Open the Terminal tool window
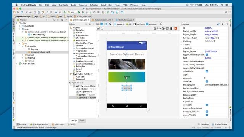The image size is (244, 137). coord(21,124)
